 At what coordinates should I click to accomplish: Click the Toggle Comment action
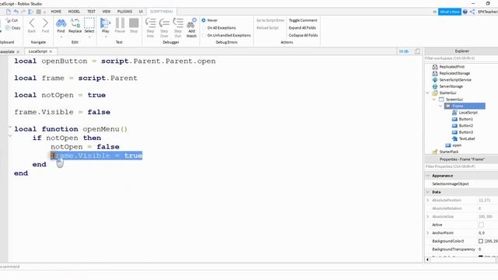coord(303,20)
